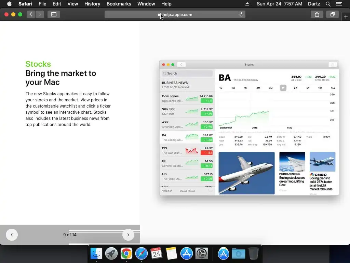Open Launchpad rocket in the Dock
This screenshot has width=350, height=263.
point(111,254)
